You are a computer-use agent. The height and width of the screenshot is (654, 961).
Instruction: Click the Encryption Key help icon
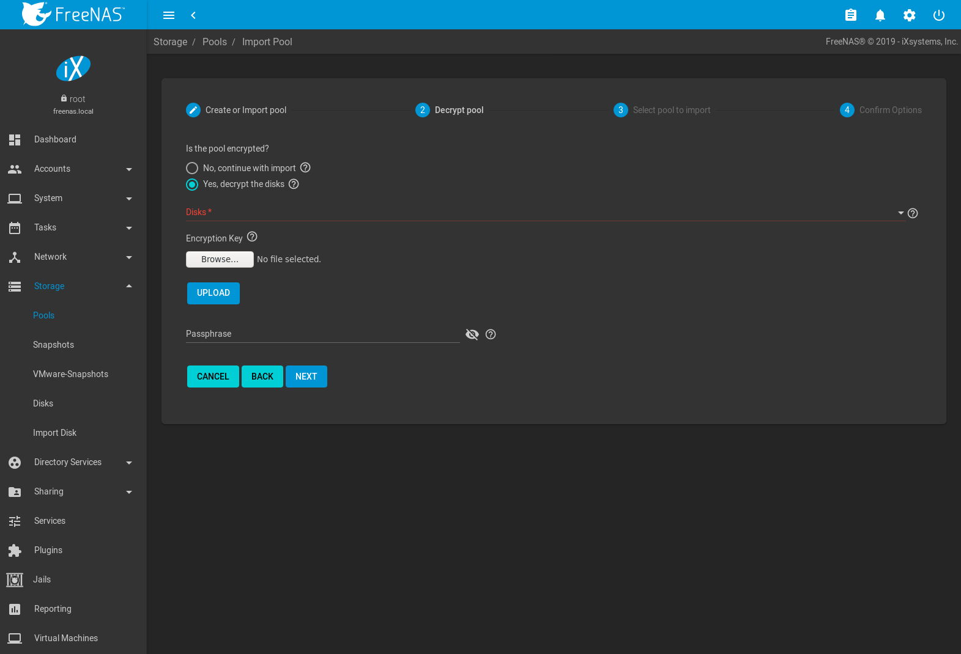coord(252,237)
